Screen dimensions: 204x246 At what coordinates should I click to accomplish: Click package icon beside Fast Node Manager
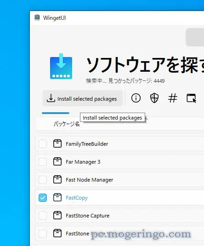point(57,179)
